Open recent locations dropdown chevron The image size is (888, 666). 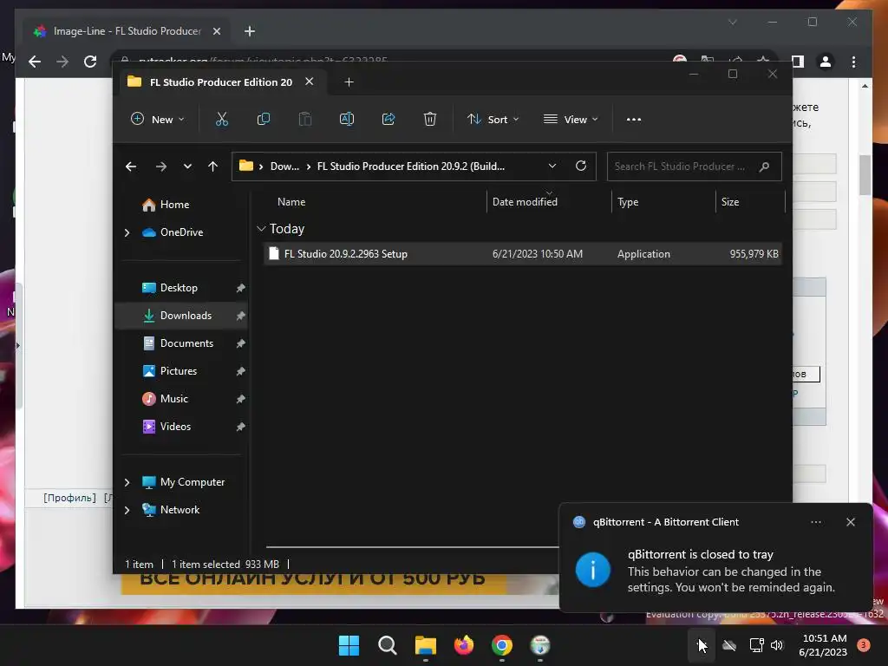click(187, 166)
